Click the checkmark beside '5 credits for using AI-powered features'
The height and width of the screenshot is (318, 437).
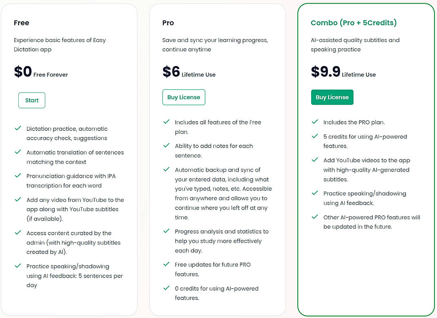point(314,136)
